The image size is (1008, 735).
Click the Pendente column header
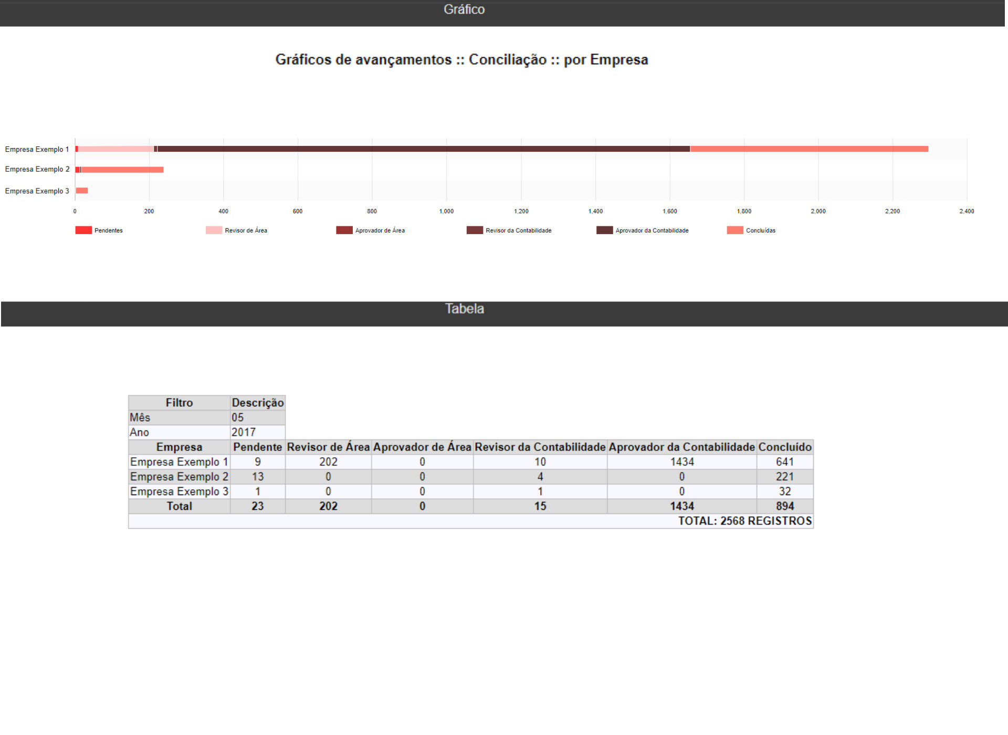coord(258,447)
